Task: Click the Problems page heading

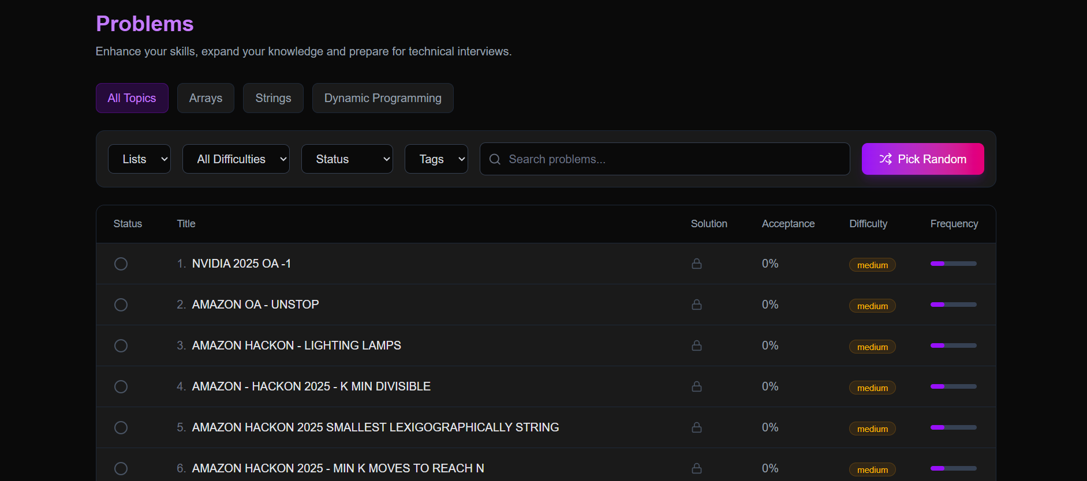Action: (x=145, y=24)
